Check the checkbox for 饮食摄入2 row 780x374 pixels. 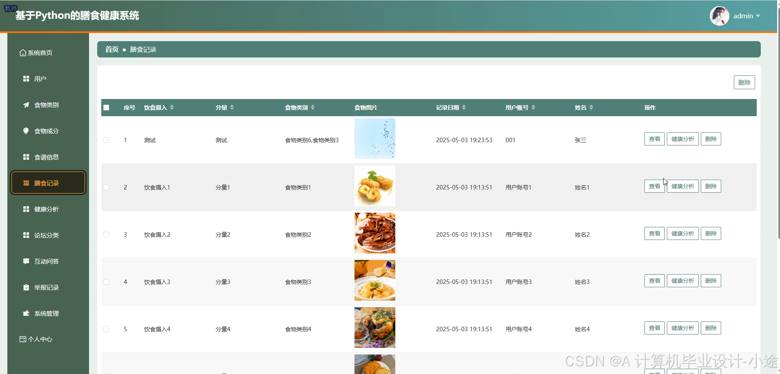tap(106, 235)
